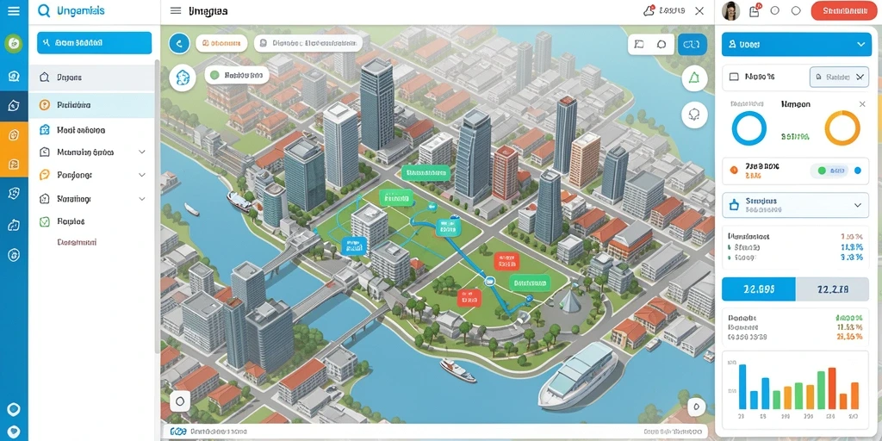Tick the checkbox in right panel's first row

(x=734, y=77)
